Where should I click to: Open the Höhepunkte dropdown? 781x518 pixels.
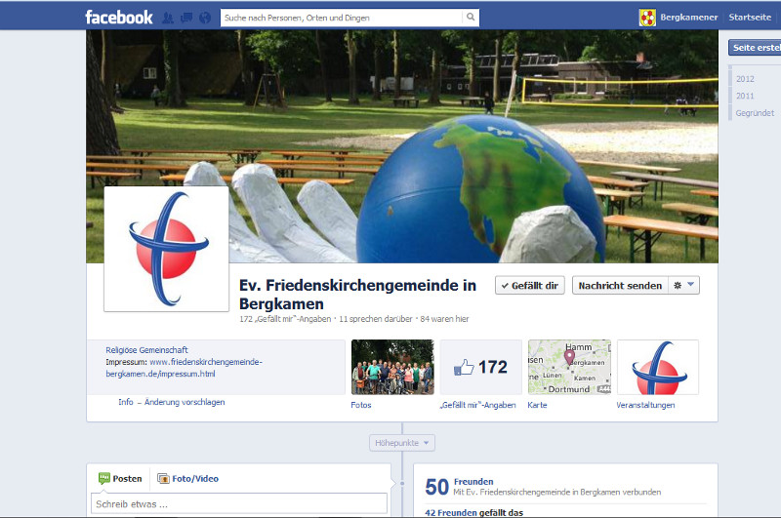coord(402,442)
